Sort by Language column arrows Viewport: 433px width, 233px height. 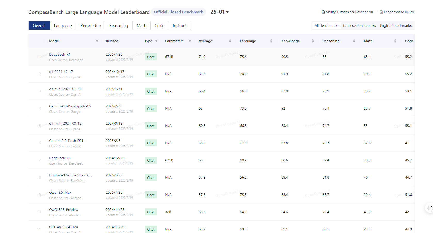pyautogui.click(x=271, y=41)
